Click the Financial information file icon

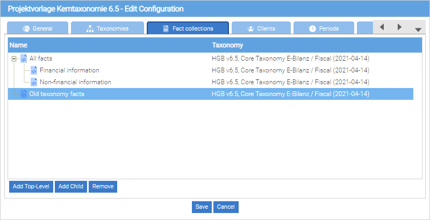tap(34, 70)
